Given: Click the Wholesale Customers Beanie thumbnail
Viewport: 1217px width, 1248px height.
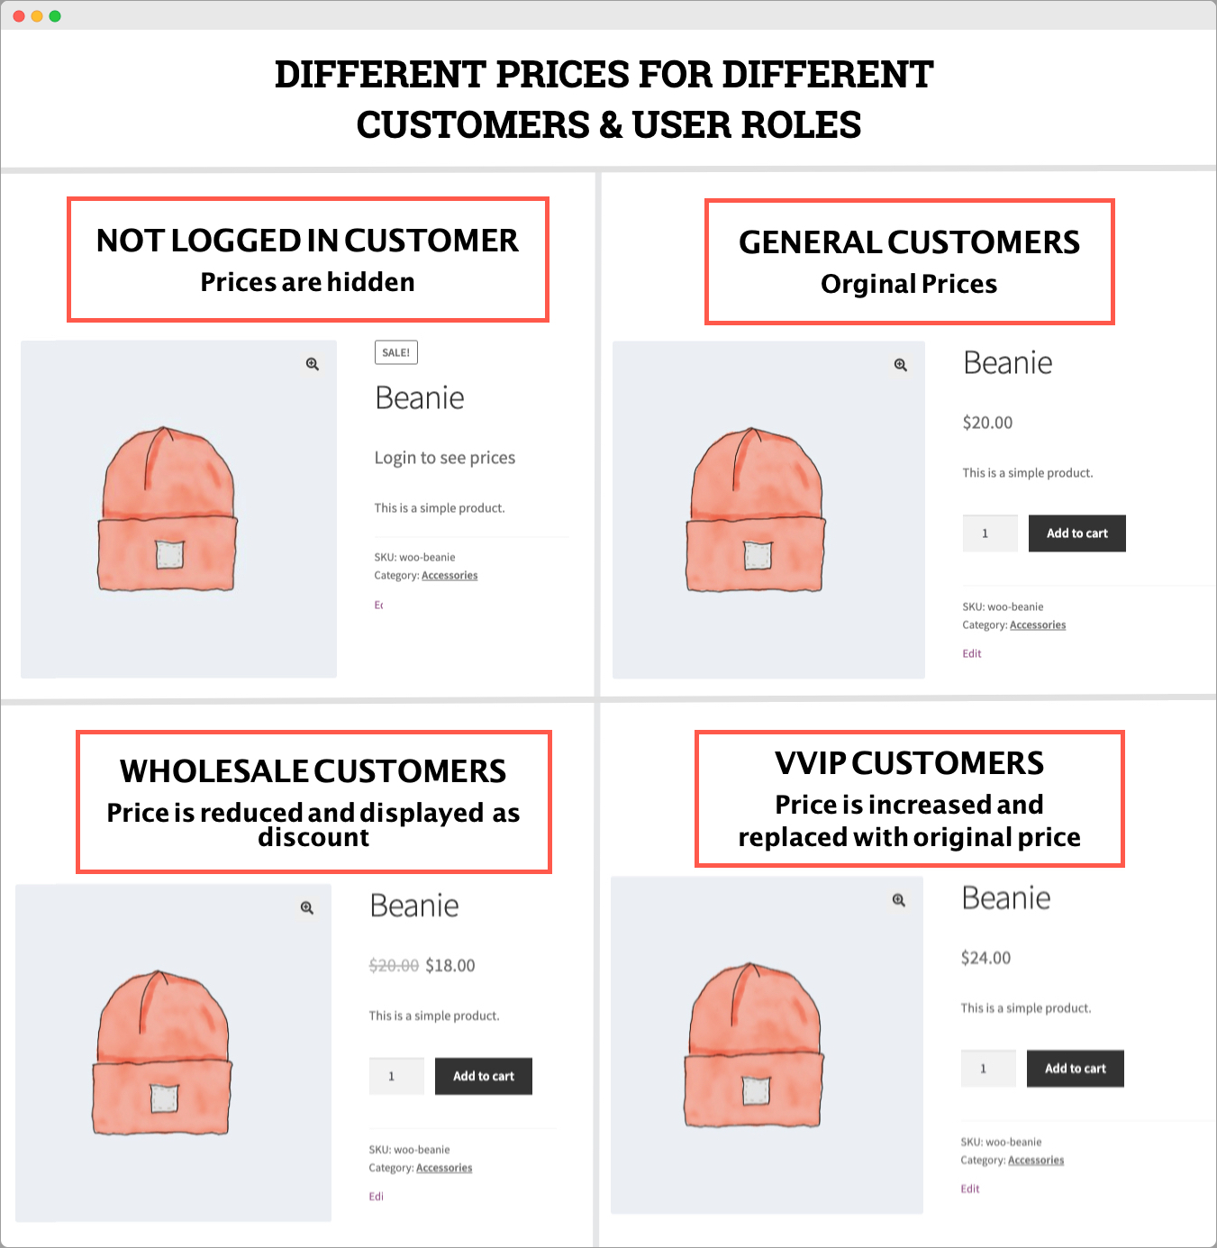Looking at the screenshot, I should point(173,1052).
